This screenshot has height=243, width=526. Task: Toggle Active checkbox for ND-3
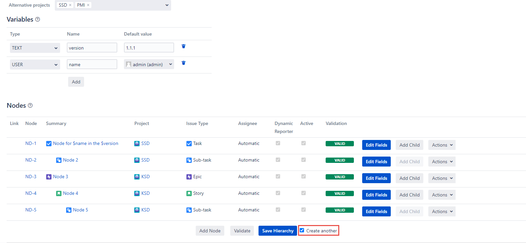303,177
